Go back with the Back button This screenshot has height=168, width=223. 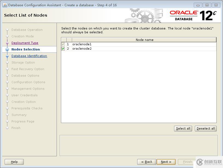(147, 162)
